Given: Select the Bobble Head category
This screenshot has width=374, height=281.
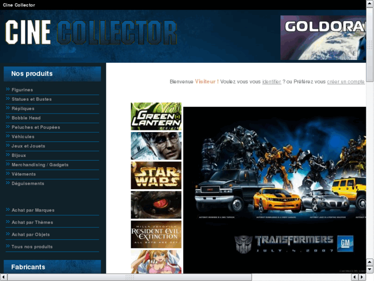Looking at the screenshot, I should 26,118.
